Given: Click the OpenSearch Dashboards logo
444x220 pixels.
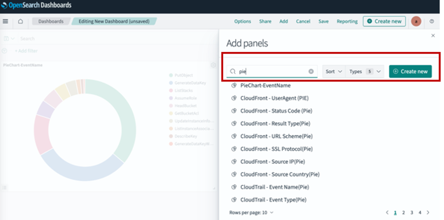Looking at the screenshot, I should (x=36, y=5).
